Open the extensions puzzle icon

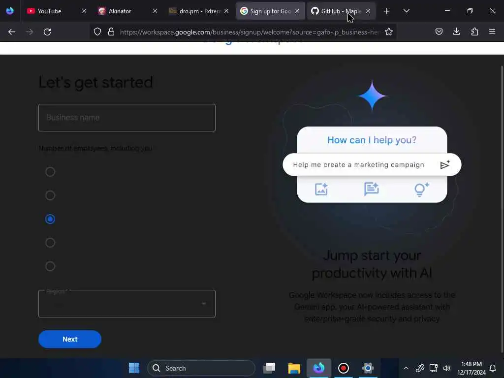[x=474, y=32]
